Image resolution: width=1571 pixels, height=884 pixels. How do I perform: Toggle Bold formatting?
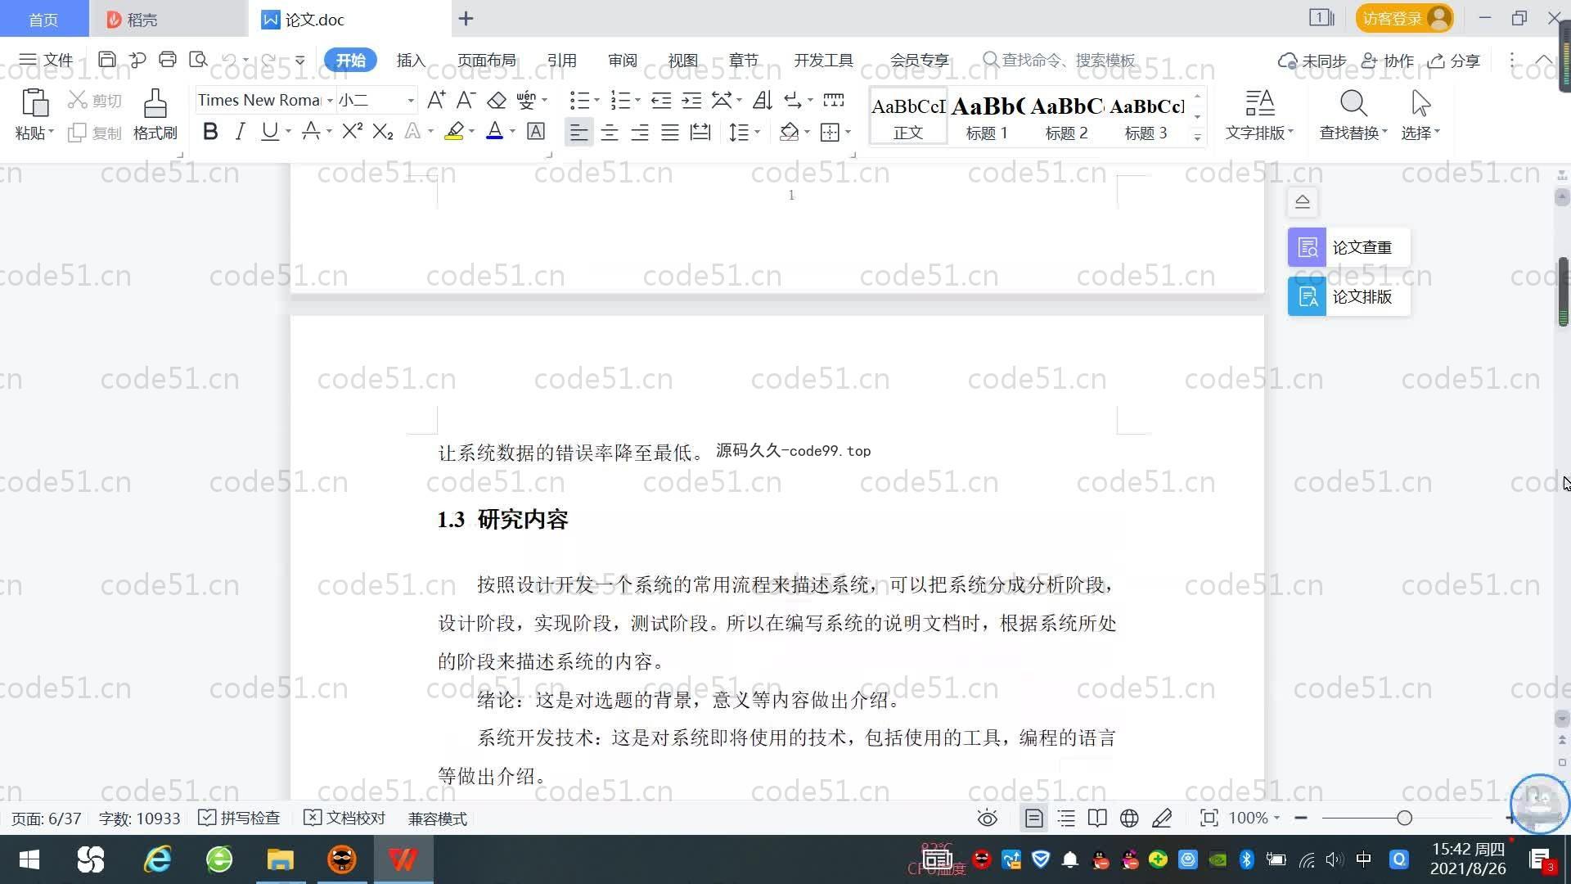[210, 131]
